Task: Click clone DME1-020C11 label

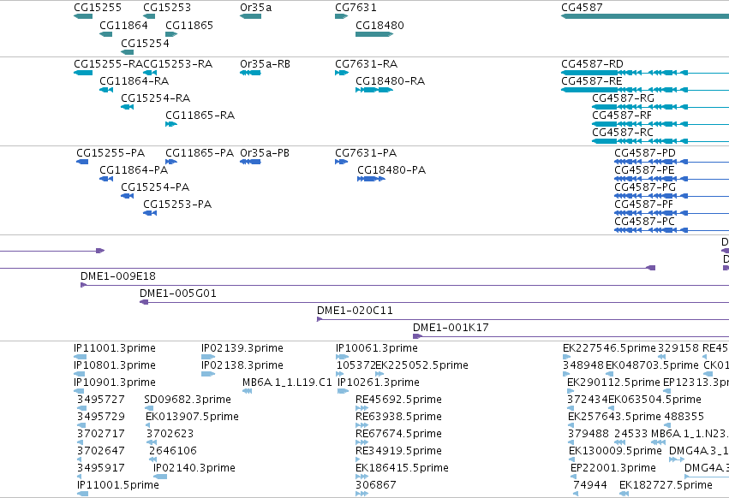Action: pyautogui.click(x=355, y=311)
